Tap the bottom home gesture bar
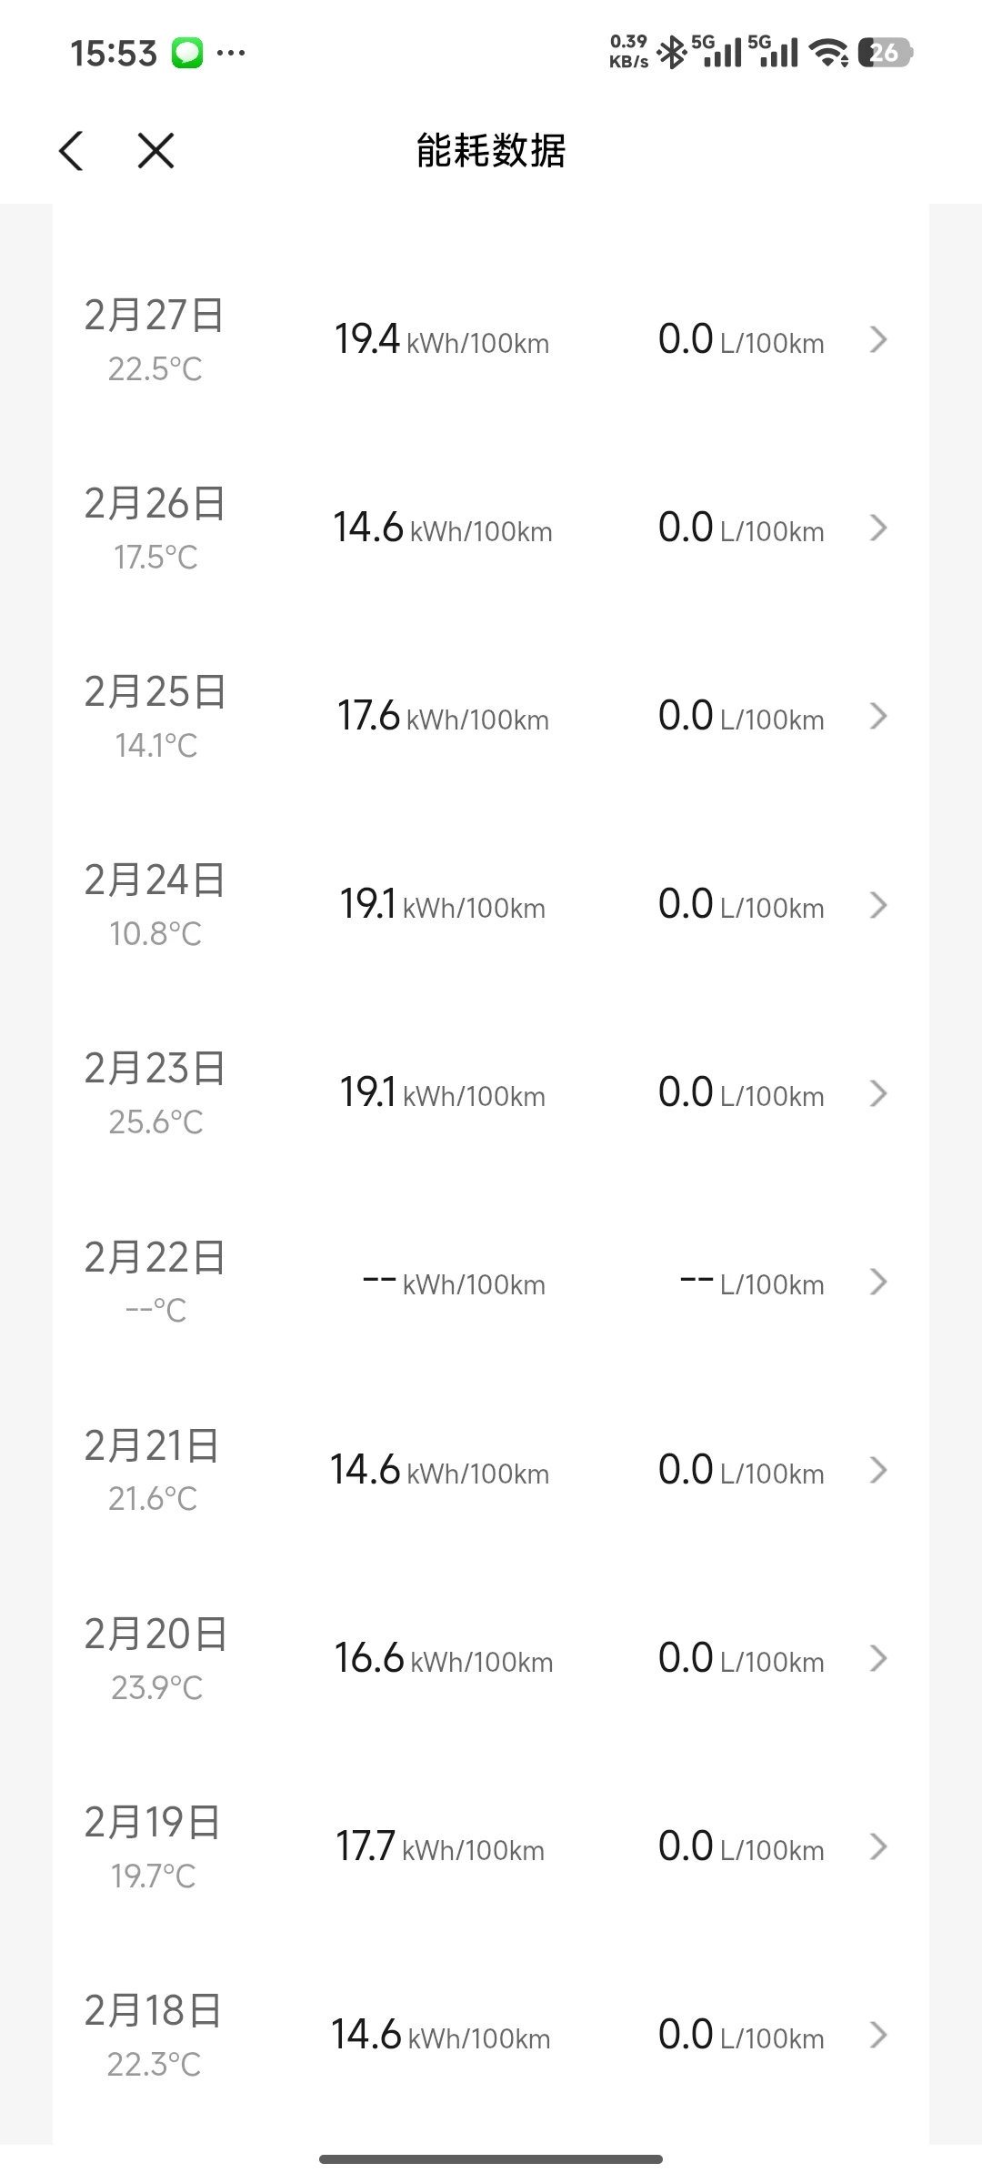 click(x=491, y=2158)
